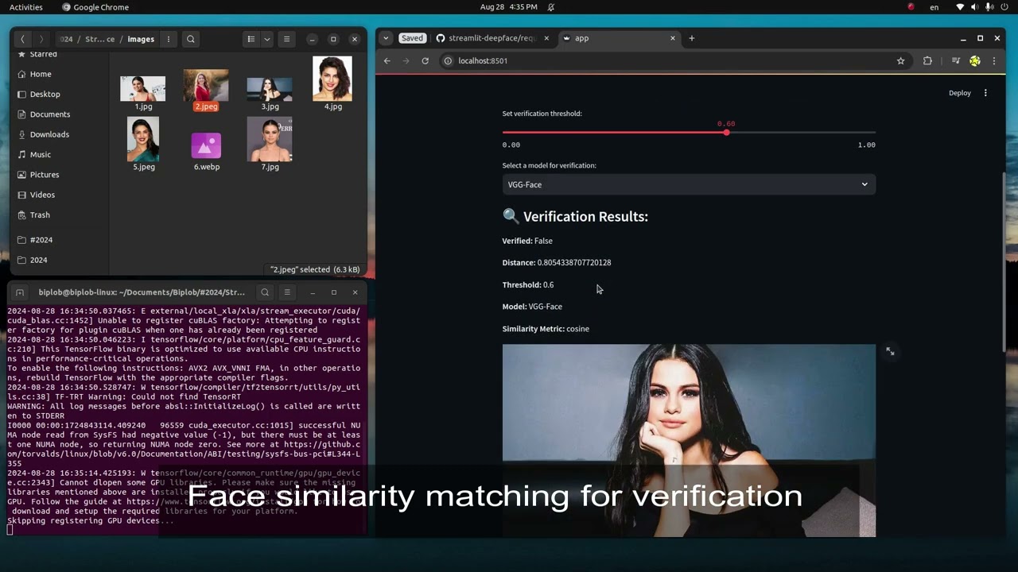Click the verification threshold slider handle at 0.60
The image size is (1018, 572).
click(x=726, y=132)
